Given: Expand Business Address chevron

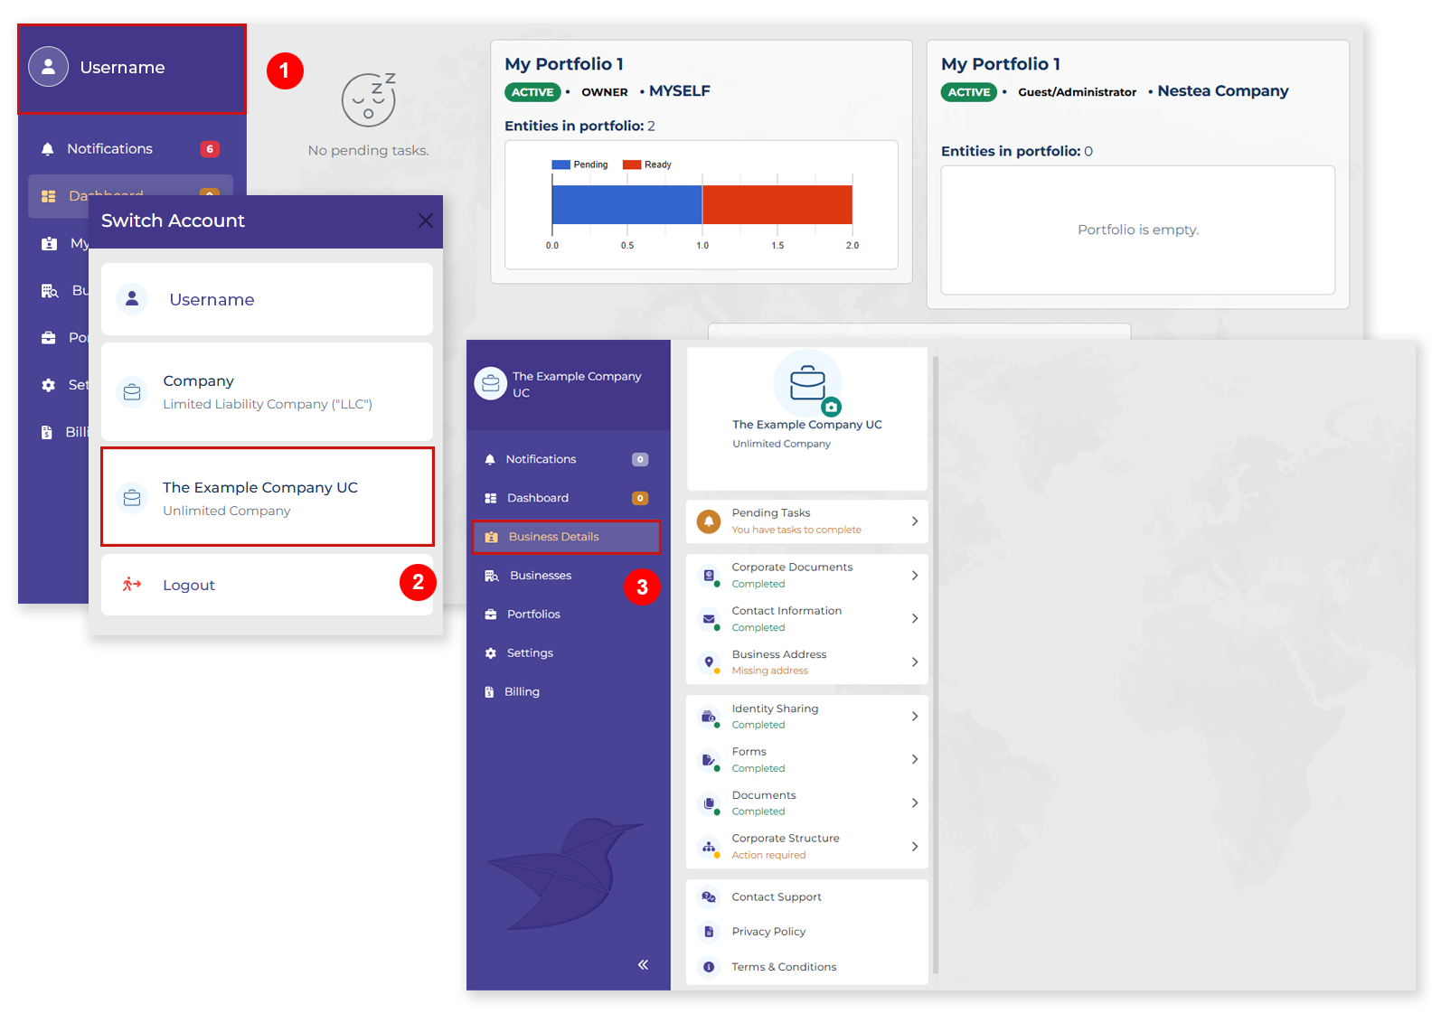Looking at the screenshot, I should 915,662.
